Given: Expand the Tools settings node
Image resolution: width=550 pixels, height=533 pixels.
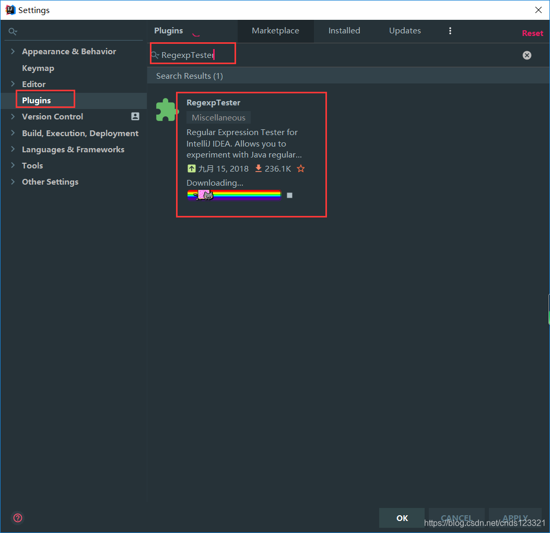Looking at the screenshot, I should pyautogui.click(x=13, y=165).
